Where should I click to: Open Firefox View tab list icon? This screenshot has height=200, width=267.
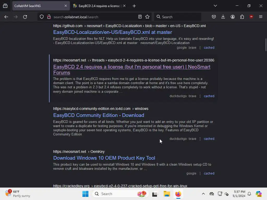pyautogui.click(x=5, y=6)
